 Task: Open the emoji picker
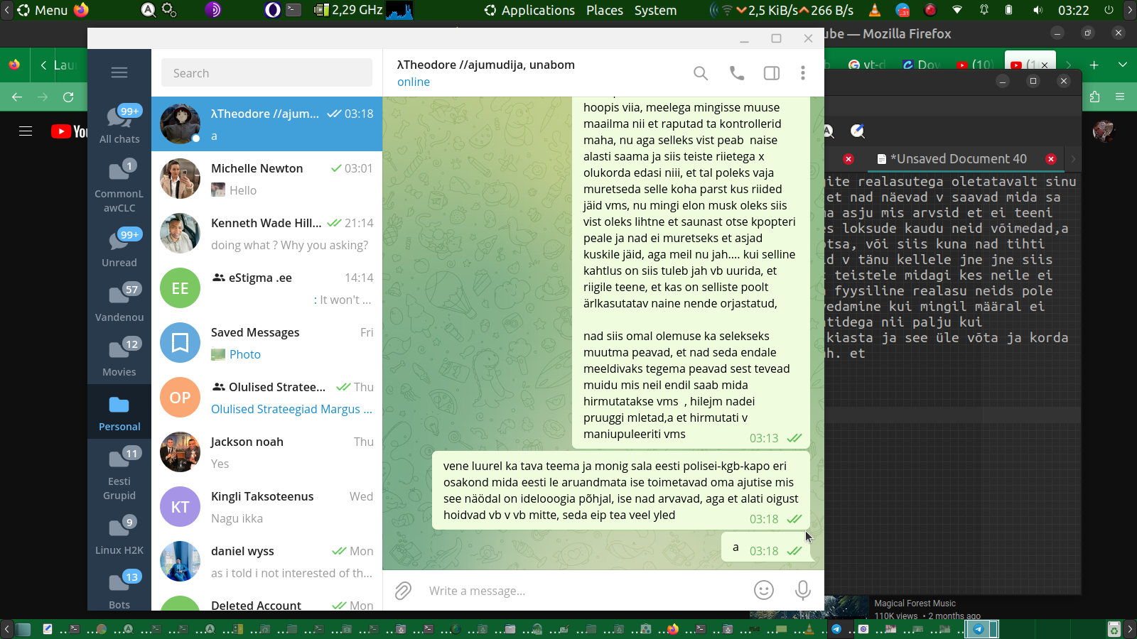coord(764,590)
